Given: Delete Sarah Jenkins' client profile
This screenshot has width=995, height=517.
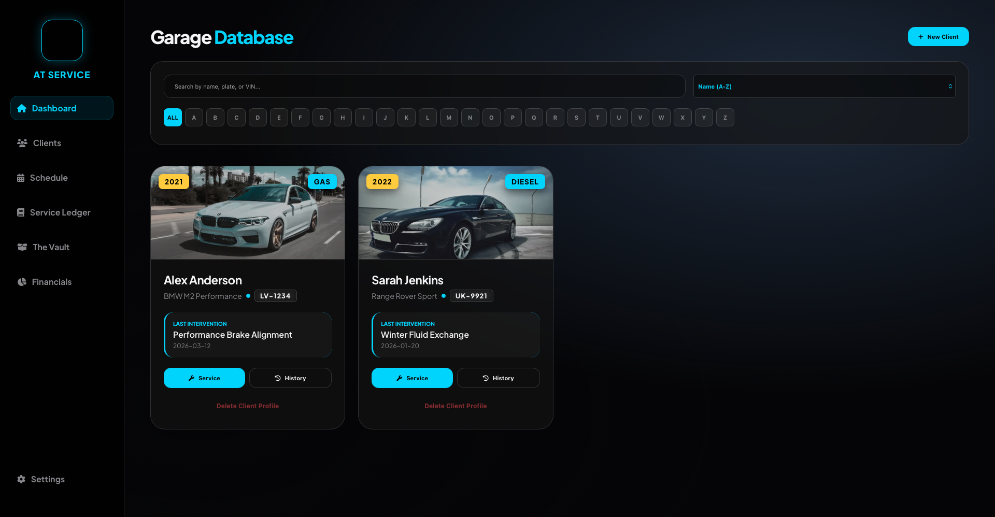Looking at the screenshot, I should click(x=456, y=406).
